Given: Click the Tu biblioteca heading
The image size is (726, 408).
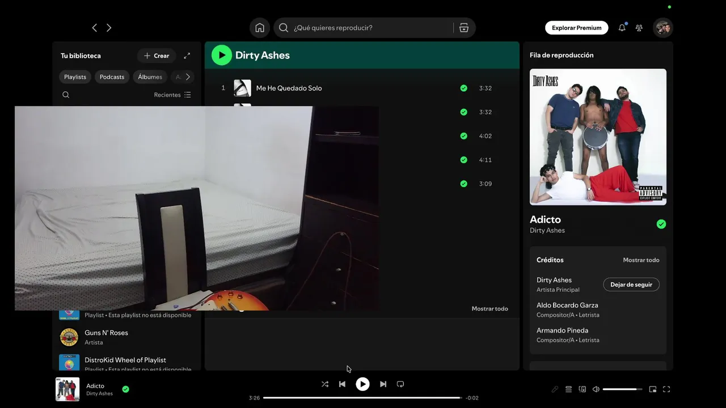Looking at the screenshot, I should (81, 56).
